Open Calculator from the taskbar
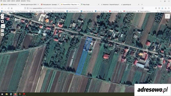 pyautogui.click(x=11, y=94)
